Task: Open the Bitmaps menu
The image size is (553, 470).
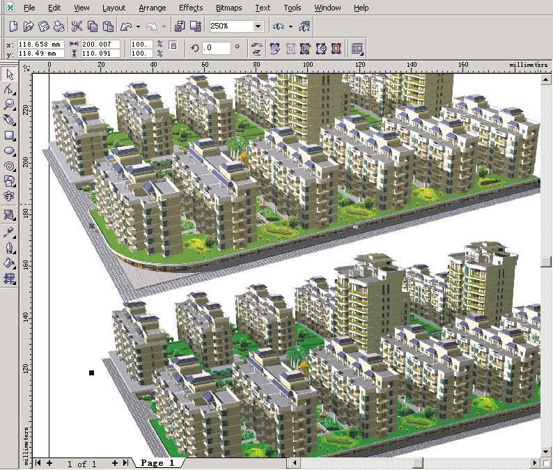Action: 229,8
